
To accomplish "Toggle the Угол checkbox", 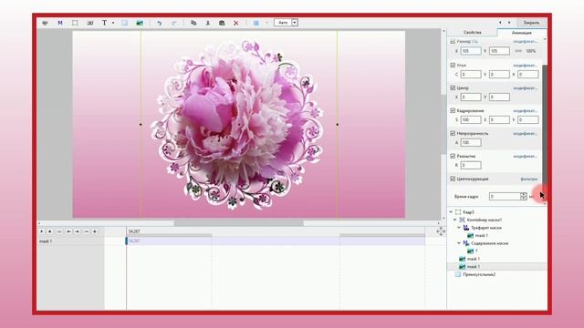I will (x=453, y=65).
